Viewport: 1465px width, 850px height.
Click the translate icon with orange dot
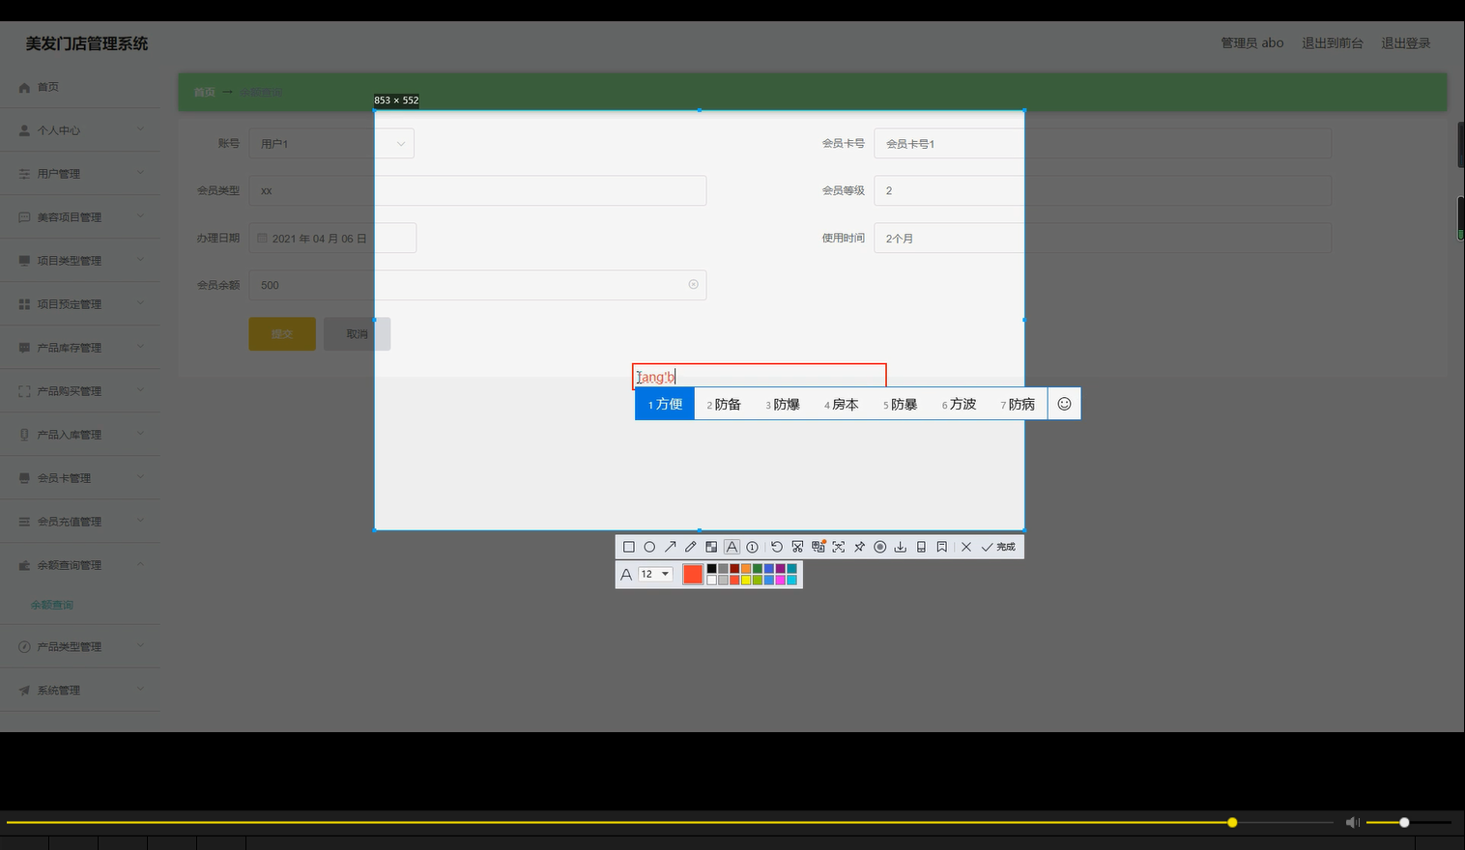(819, 547)
